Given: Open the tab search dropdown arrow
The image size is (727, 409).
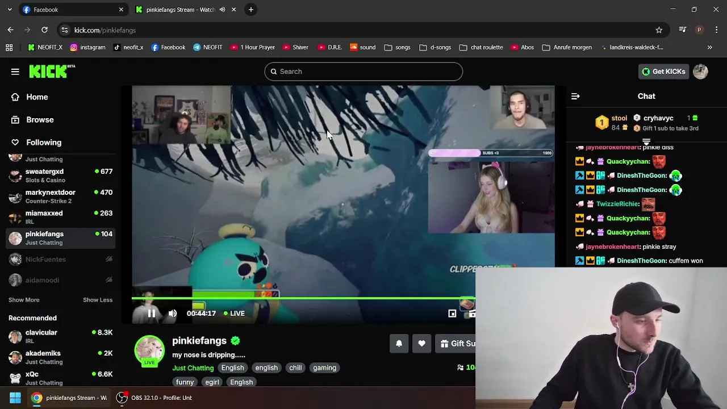Looking at the screenshot, I should (x=9, y=10).
